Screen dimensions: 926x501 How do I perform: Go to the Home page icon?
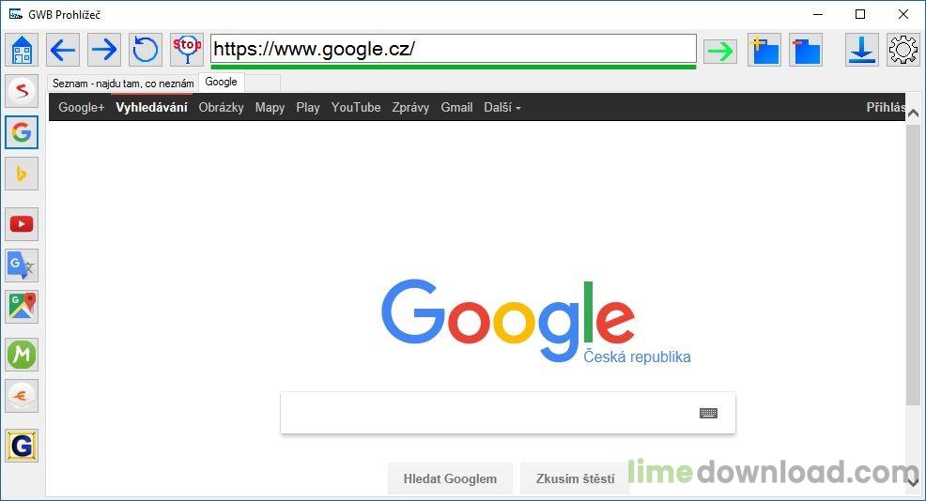click(22, 50)
